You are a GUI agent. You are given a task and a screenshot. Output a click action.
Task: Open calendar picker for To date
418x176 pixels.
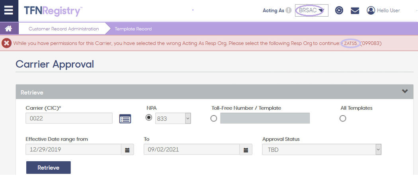[246, 150]
